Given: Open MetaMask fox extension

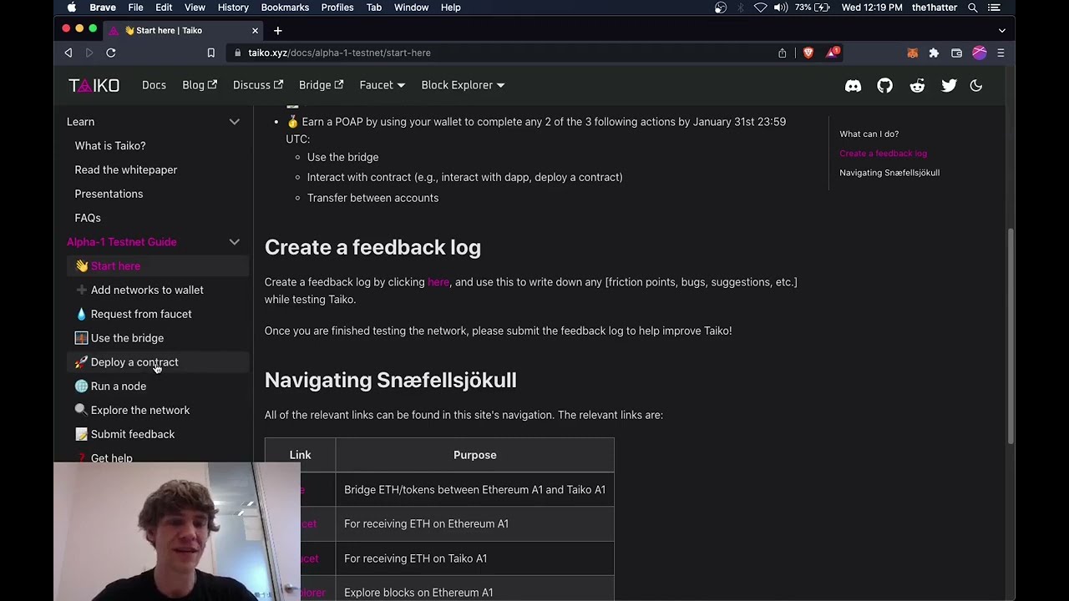Looking at the screenshot, I should [x=912, y=53].
